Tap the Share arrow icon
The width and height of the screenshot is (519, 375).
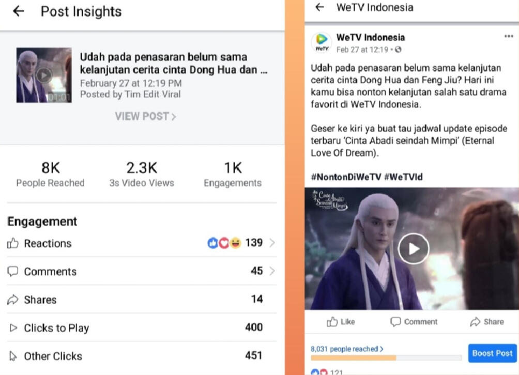(475, 321)
